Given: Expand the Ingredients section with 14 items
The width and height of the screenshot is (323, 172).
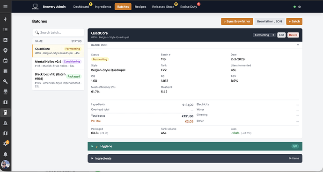Looking at the screenshot, I should tap(195, 158).
